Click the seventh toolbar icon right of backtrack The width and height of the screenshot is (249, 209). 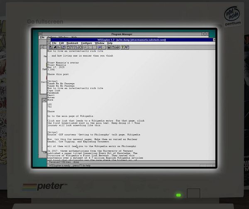76,47
